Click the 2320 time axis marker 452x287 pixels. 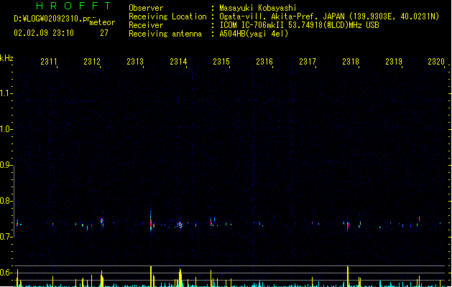[x=436, y=61]
